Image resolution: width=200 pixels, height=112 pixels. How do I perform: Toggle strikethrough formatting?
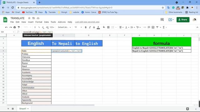point(94,27)
